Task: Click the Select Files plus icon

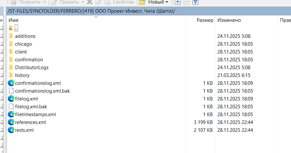Action: click(178, 2)
